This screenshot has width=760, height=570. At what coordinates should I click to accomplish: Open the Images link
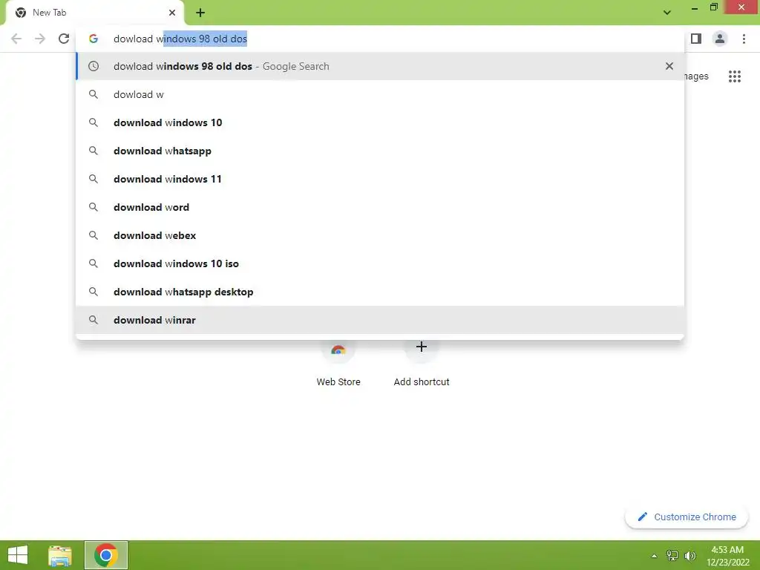click(x=696, y=76)
